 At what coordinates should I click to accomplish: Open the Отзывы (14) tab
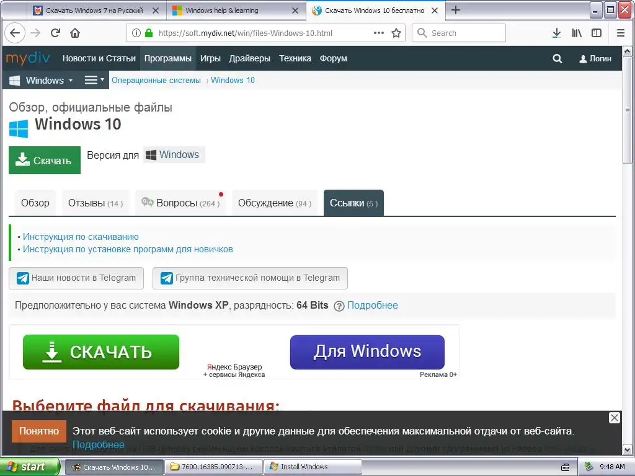[x=95, y=203]
